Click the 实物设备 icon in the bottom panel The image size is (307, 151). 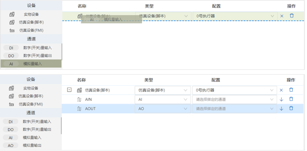11,88
